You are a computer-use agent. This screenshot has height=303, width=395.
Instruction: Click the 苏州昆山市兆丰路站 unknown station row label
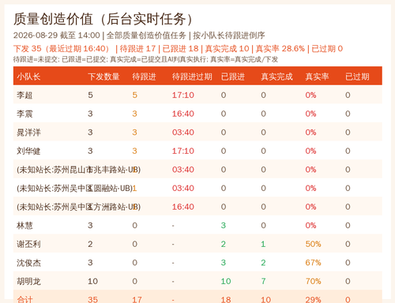coord(78,170)
